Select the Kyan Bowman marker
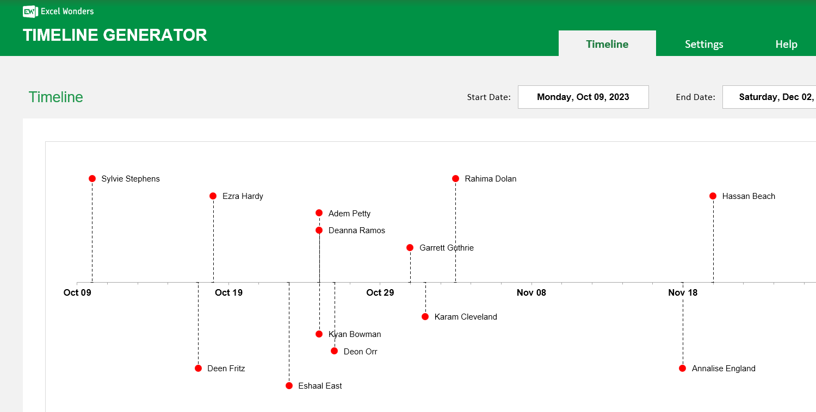816x412 pixels. point(319,334)
